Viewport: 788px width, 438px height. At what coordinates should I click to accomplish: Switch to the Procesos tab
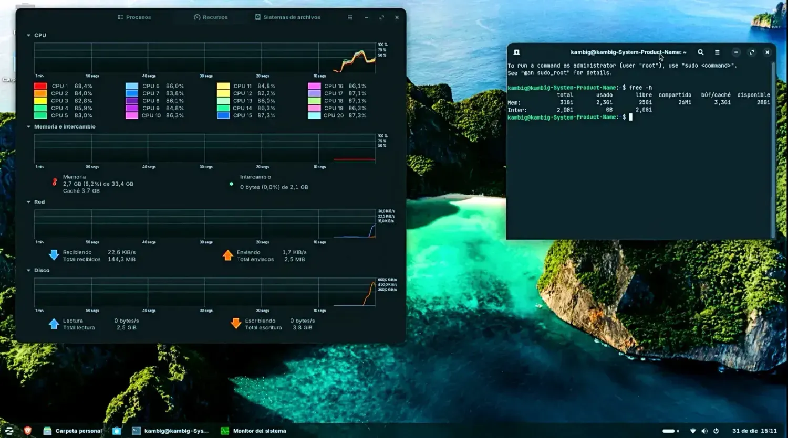[x=134, y=17]
